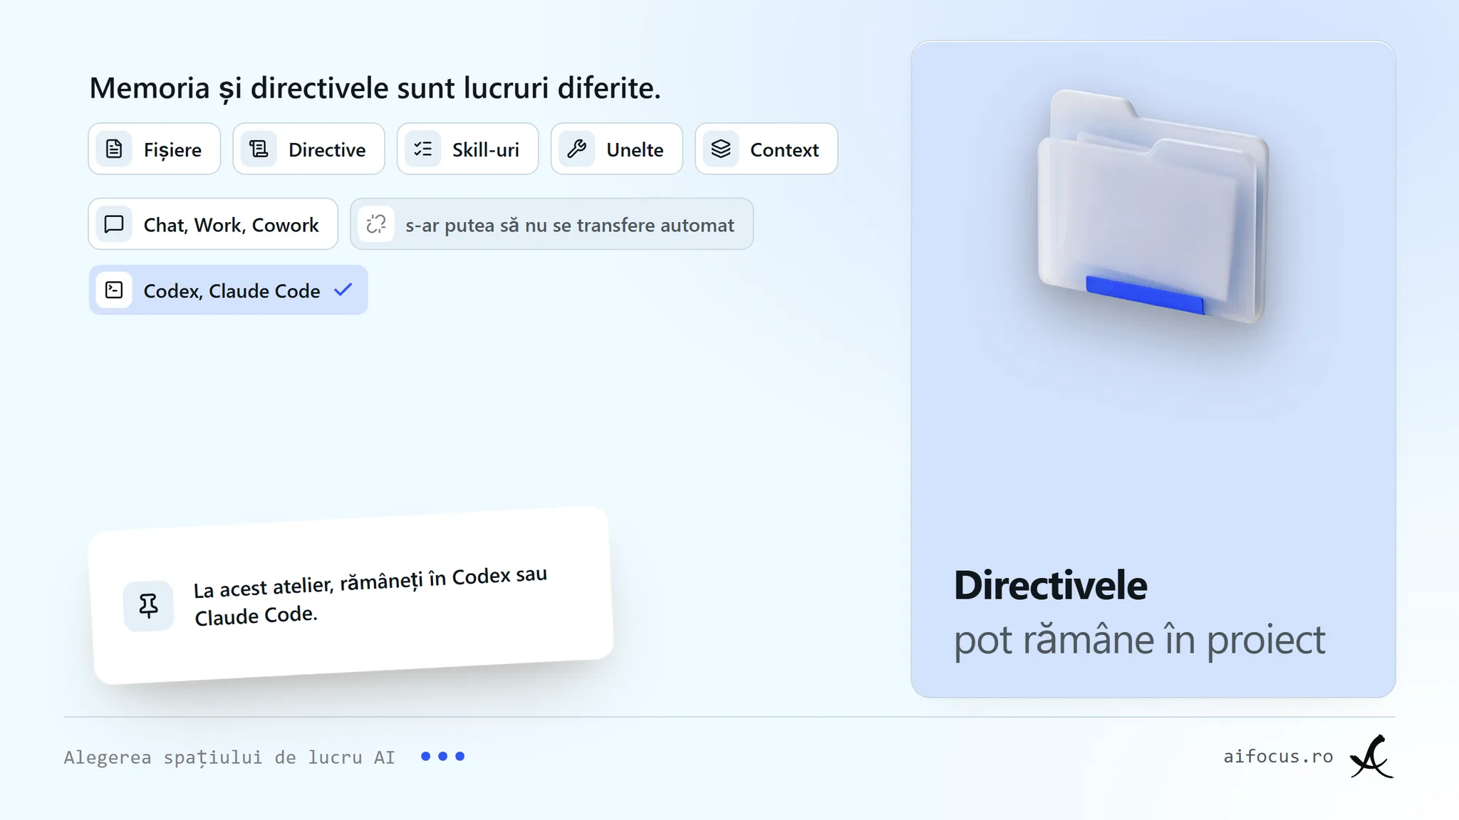This screenshot has height=820, width=1459.
Task: Click the three blue progress dots
Action: (442, 756)
